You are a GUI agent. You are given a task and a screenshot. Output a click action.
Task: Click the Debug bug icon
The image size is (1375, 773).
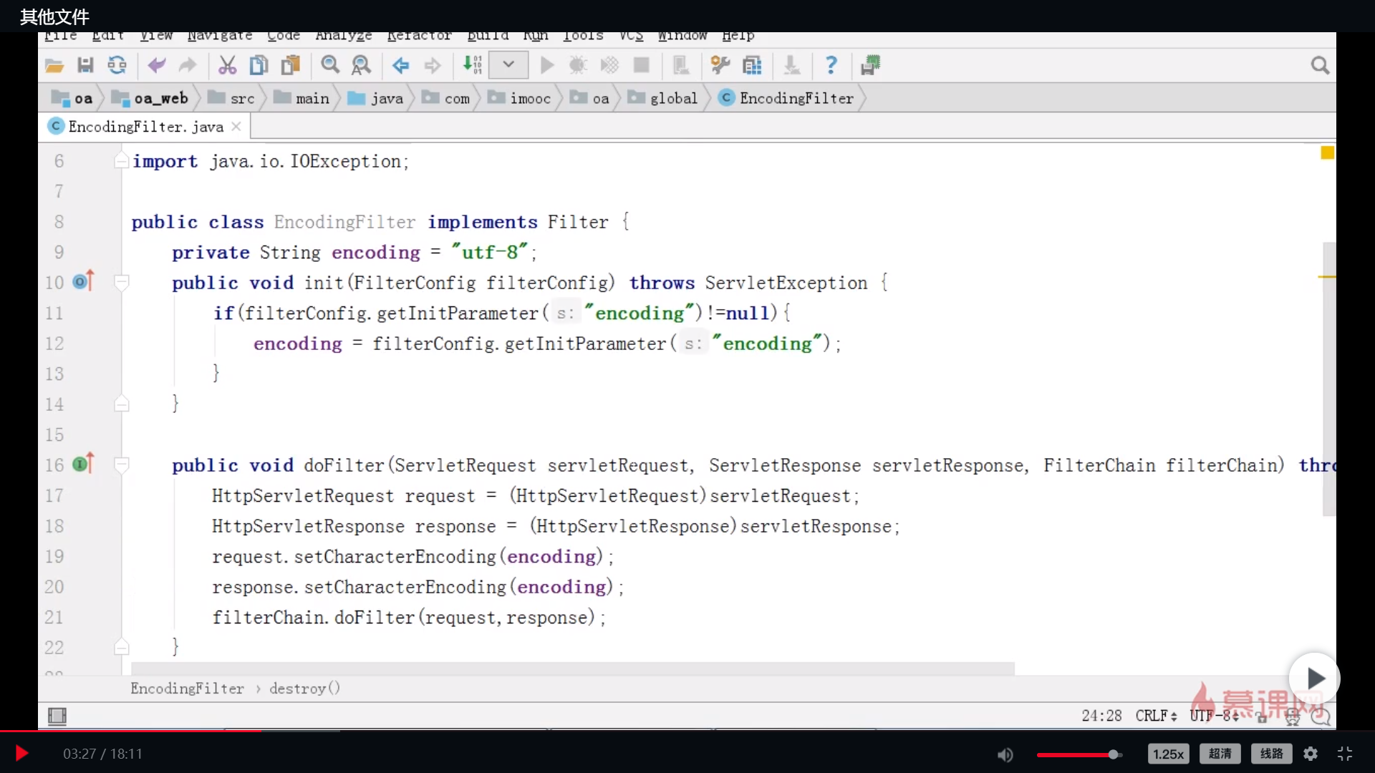pyautogui.click(x=578, y=66)
